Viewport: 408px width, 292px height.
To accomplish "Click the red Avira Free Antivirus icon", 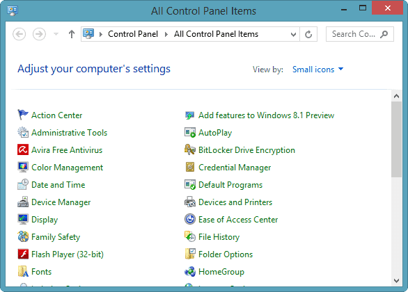I will point(23,150).
